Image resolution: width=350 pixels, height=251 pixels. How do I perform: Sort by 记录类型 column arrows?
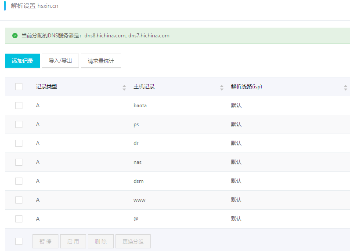point(124,87)
